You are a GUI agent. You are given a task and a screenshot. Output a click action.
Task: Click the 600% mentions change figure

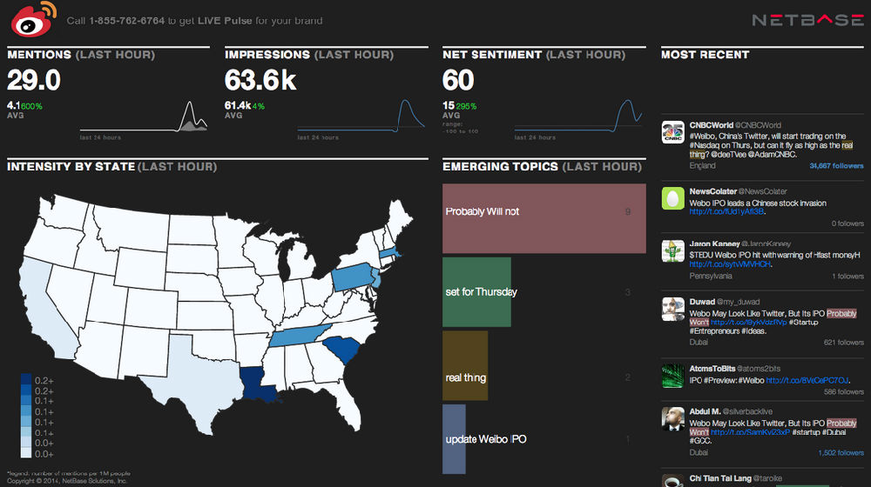(31, 106)
